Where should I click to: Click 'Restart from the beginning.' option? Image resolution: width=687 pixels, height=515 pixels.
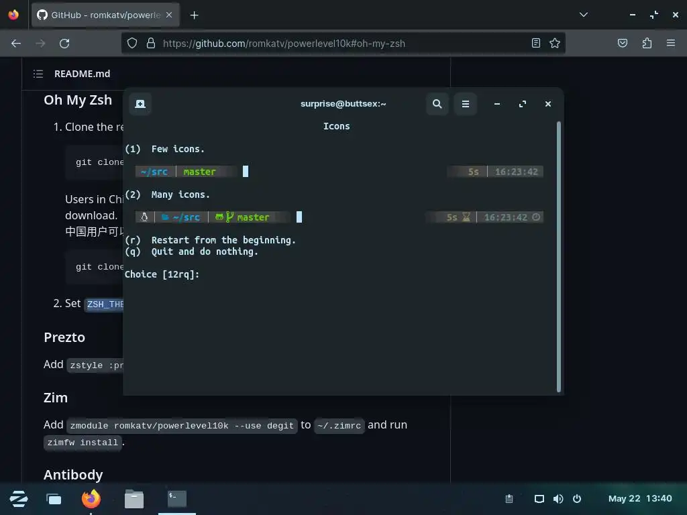pyautogui.click(x=223, y=240)
